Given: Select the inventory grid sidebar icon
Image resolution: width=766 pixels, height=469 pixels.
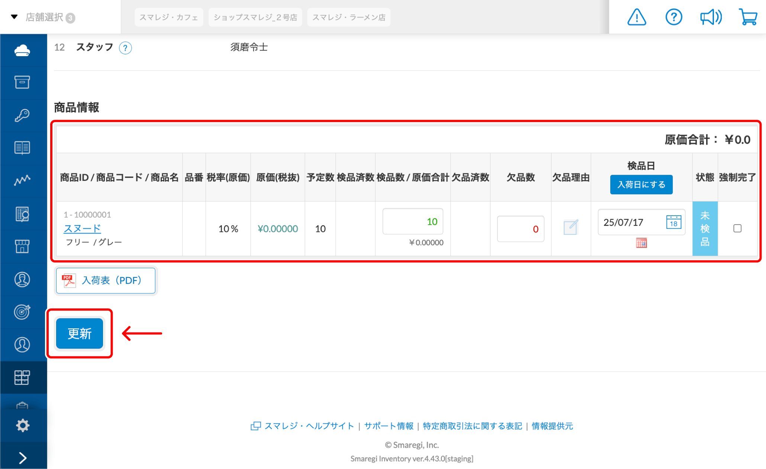Looking at the screenshot, I should pyautogui.click(x=22, y=377).
